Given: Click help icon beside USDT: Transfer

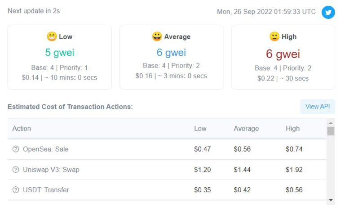Looking at the screenshot, I should [x=16, y=190].
